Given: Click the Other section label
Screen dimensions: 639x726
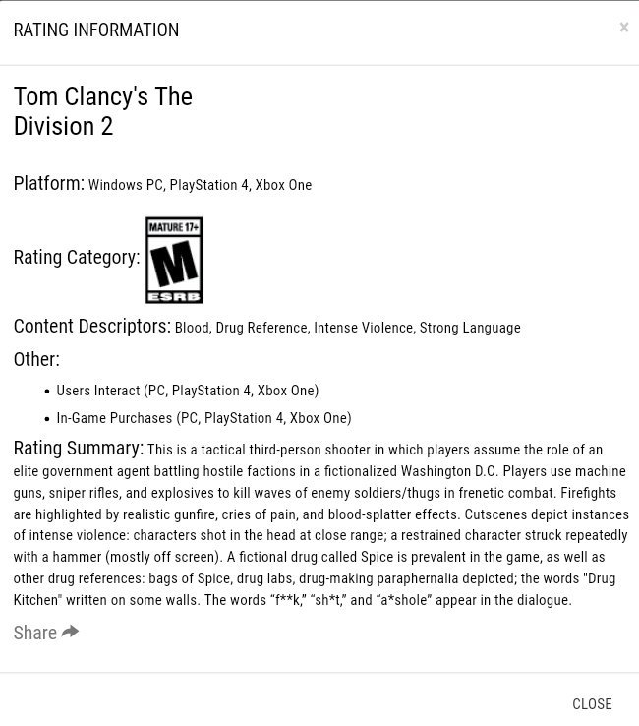Looking at the screenshot, I should (x=36, y=359).
